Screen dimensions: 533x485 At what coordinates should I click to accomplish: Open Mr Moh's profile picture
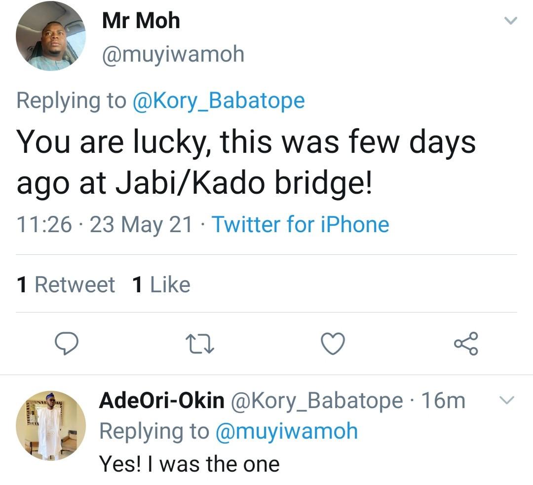(51, 36)
